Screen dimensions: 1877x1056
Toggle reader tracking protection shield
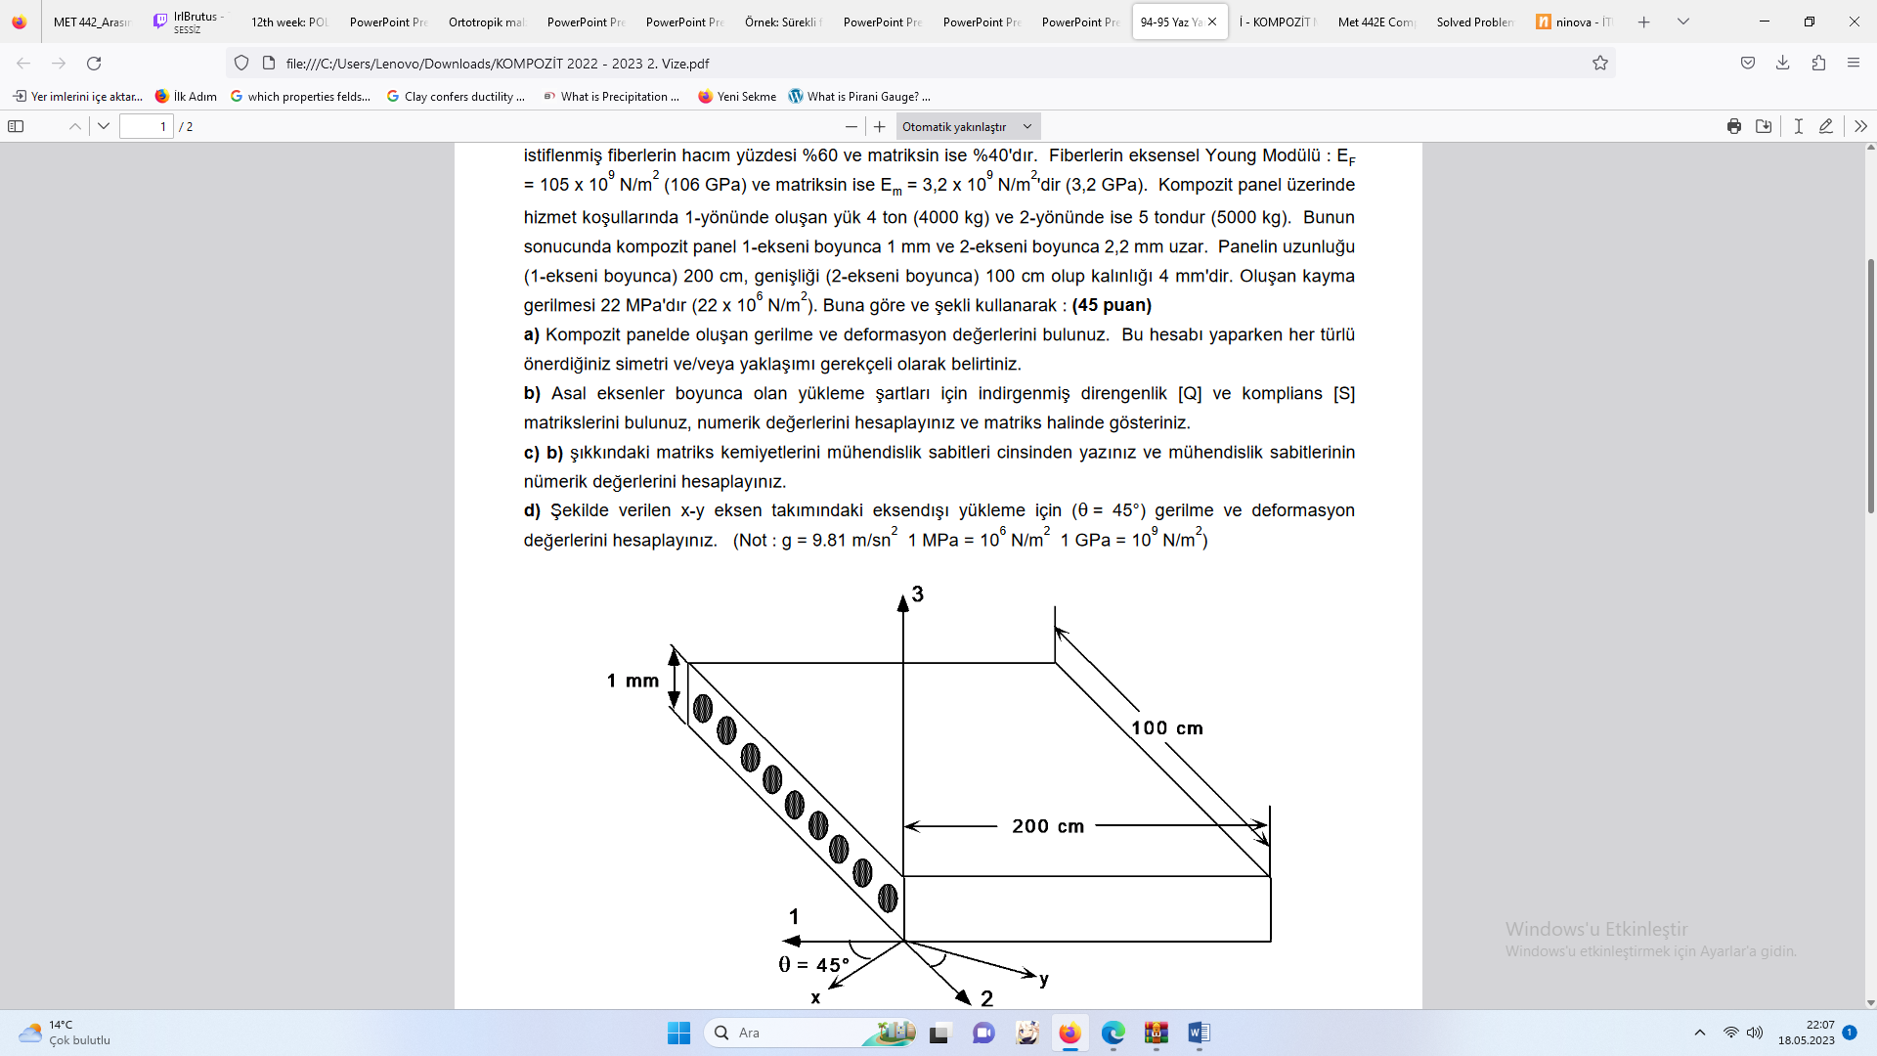pyautogui.click(x=241, y=64)
